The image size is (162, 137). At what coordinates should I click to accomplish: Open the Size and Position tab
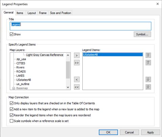(60, 13)
